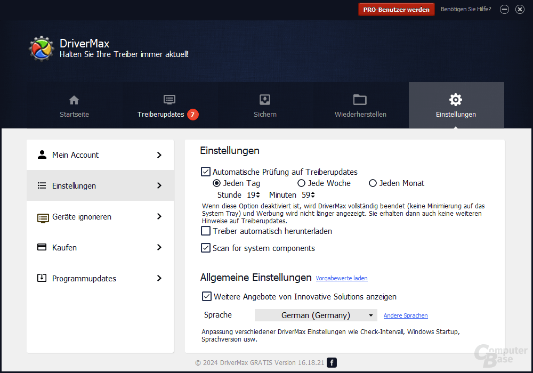The height and width of the screenshot is (373, 533).
Task: Click Benötigen Sie Hilfe? link
Action: click(466, 9)
